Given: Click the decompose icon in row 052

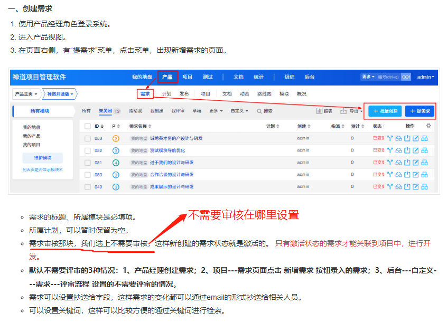Looking at the screenshot, I should [390, 150].
